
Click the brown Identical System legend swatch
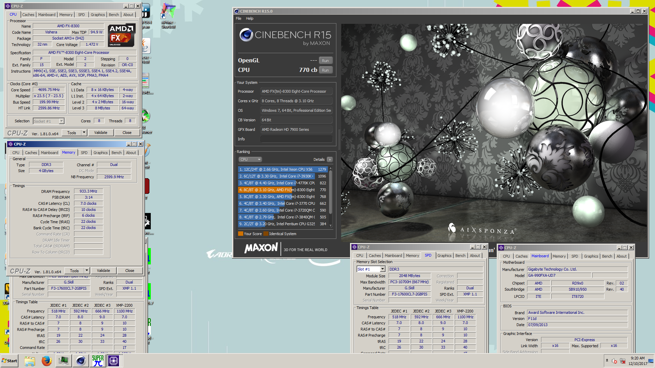pyautogui.click(x=266, y=234)
